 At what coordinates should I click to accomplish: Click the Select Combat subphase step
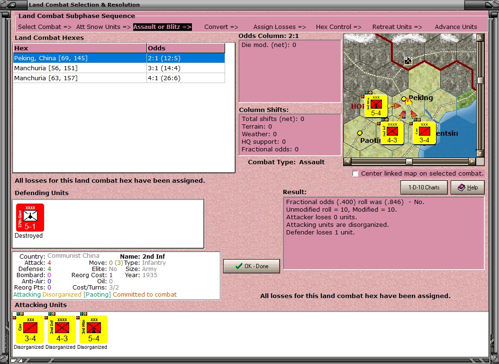click(x=45, y=27)
